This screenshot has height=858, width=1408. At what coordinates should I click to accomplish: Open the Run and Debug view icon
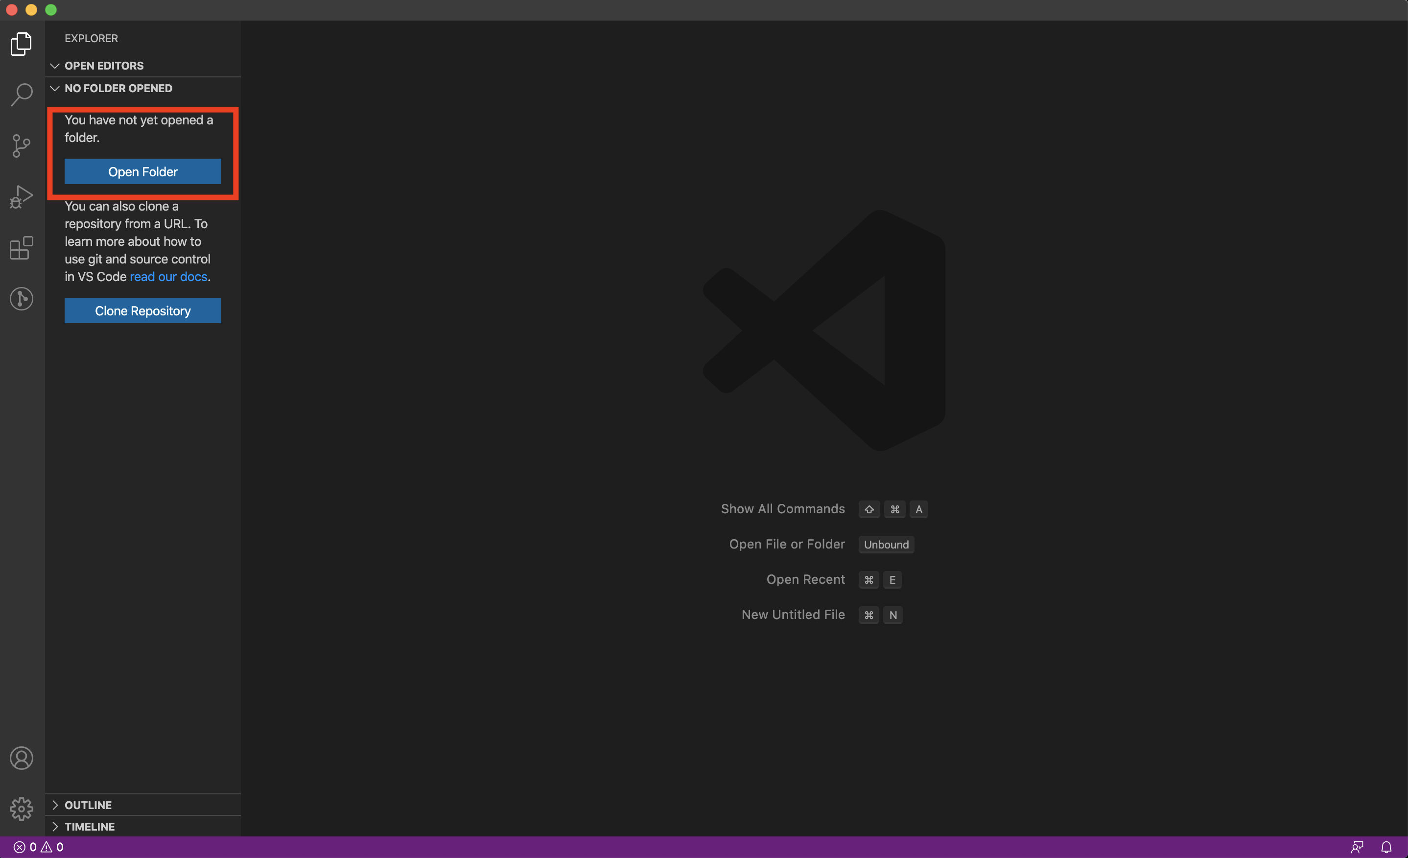coord(21,197)
